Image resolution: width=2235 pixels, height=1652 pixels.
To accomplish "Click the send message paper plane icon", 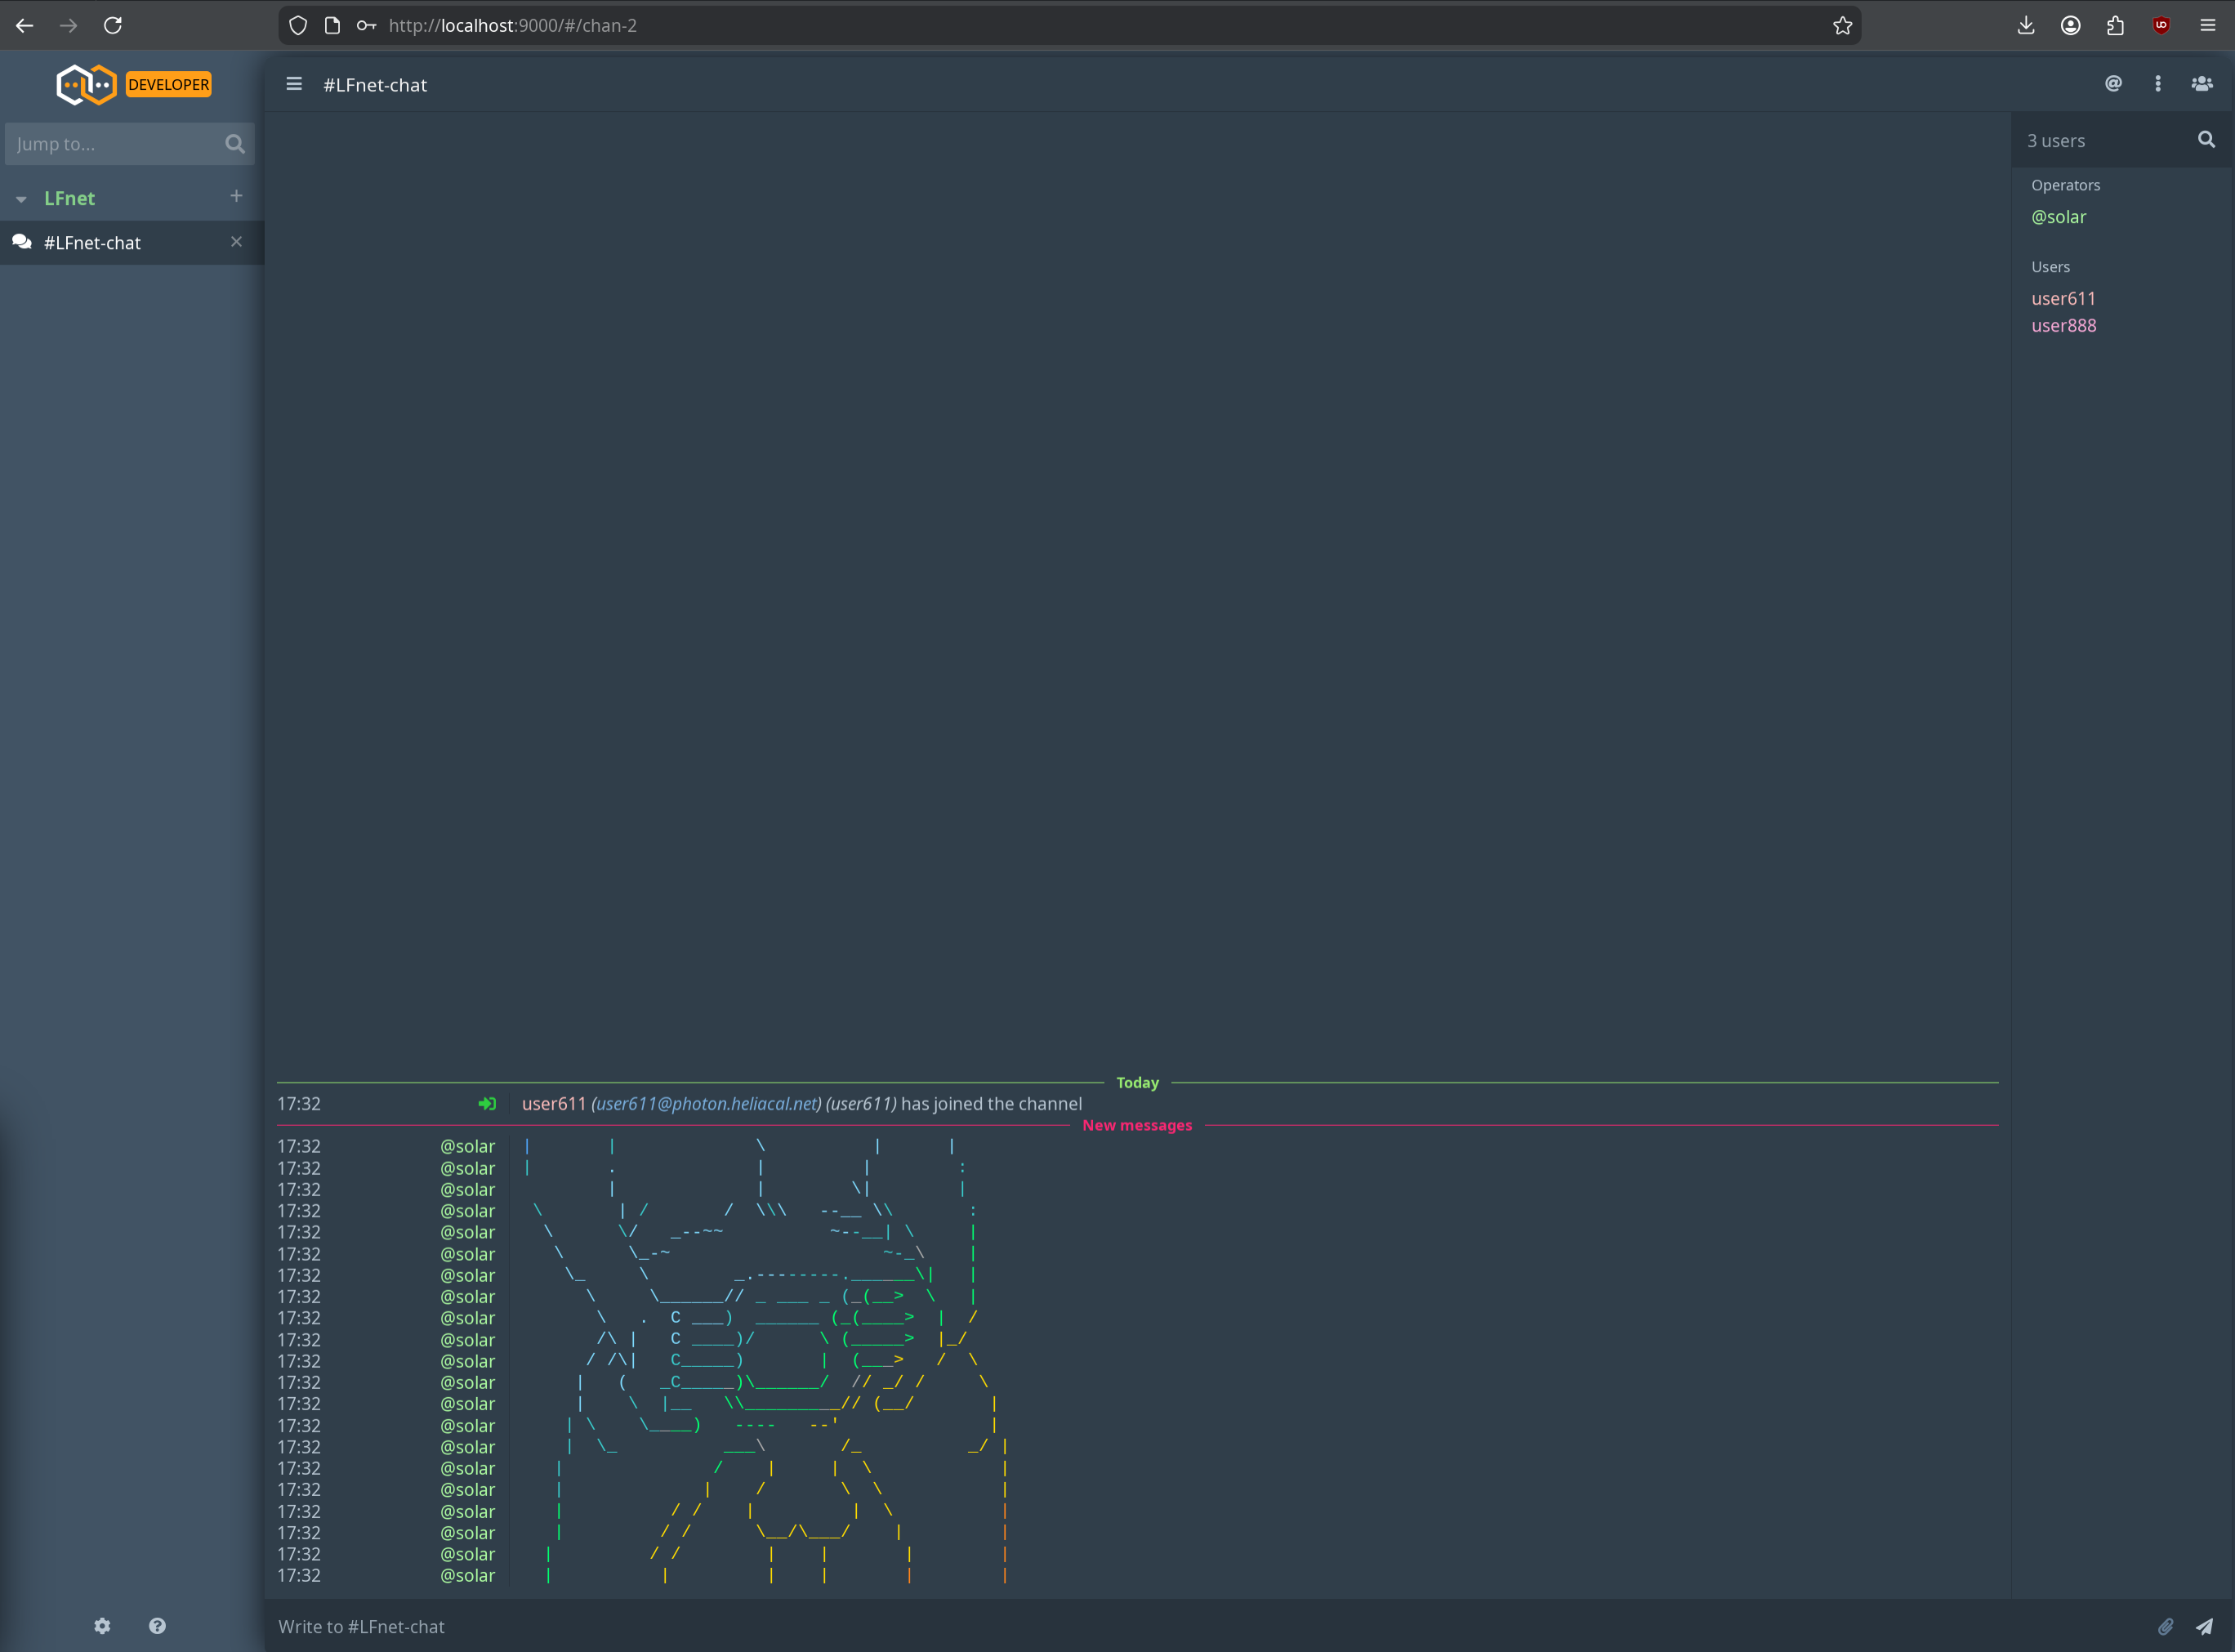I will [2204, 1627].
